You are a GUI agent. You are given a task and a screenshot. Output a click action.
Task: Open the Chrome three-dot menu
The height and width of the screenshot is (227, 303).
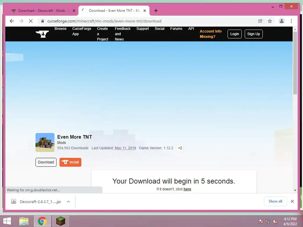pos(291,21)
